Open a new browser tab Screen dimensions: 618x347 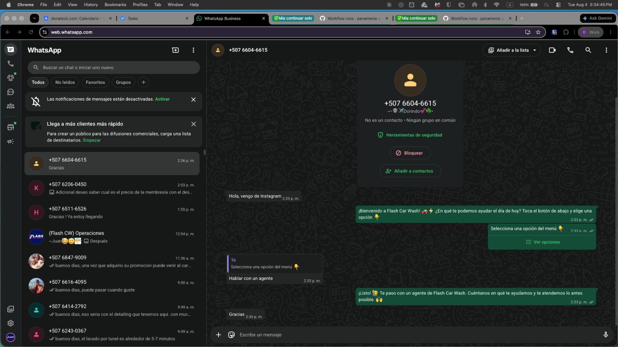point(521,18)
